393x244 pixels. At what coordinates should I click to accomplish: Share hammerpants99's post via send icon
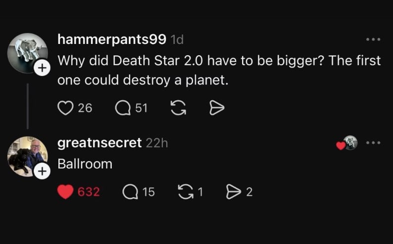[217, 108]
